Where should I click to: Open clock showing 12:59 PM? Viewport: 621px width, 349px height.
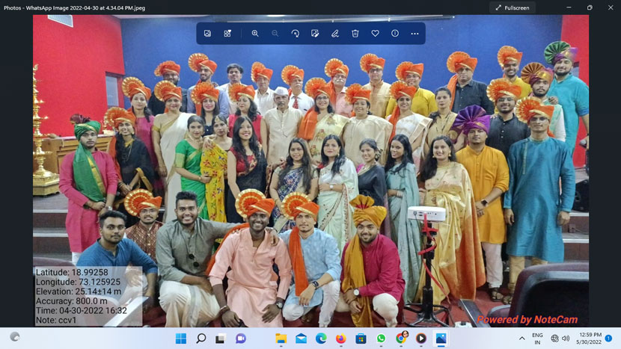(589, 339)
